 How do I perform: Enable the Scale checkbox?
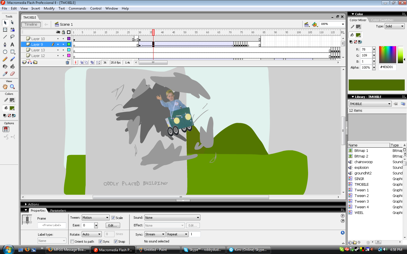tap(113, 218)
